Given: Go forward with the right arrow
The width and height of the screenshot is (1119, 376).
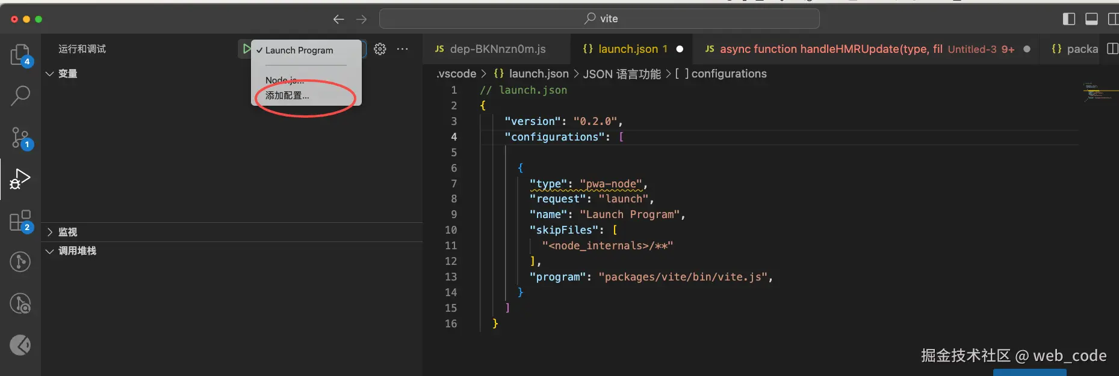Looking at the screenshot, I should coord(361,19).
